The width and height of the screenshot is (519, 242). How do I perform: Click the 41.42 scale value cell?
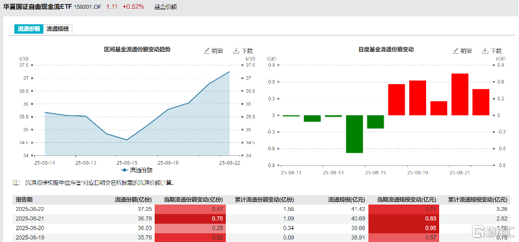coord(359,209)
